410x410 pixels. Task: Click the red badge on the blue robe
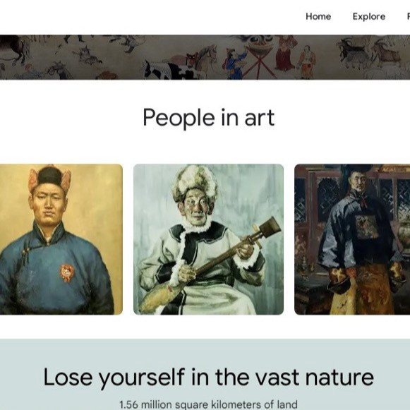click(x=67, y=272)
